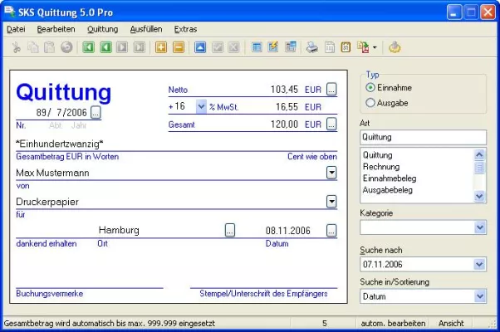Click the green previous record icon

click(x=105, y=47)
